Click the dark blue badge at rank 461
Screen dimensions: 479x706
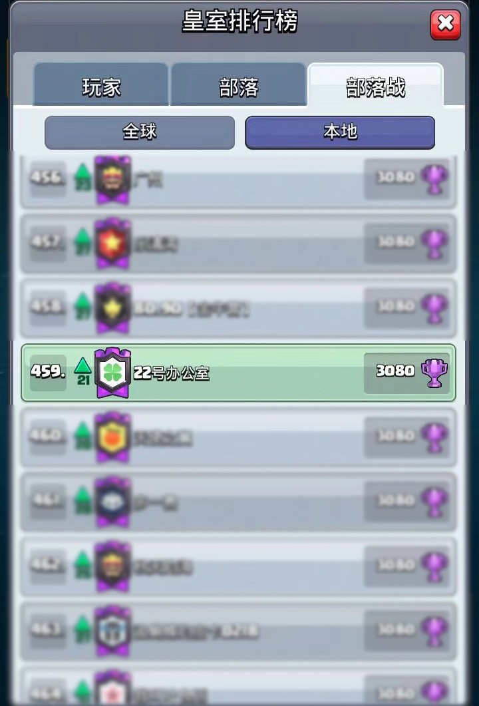click(x=113, y=502)
